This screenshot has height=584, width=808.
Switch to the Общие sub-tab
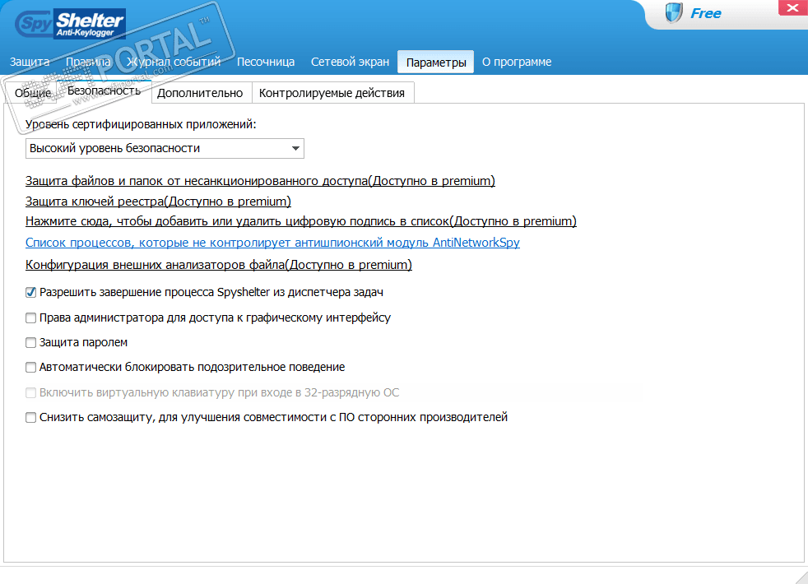[33, 93]
